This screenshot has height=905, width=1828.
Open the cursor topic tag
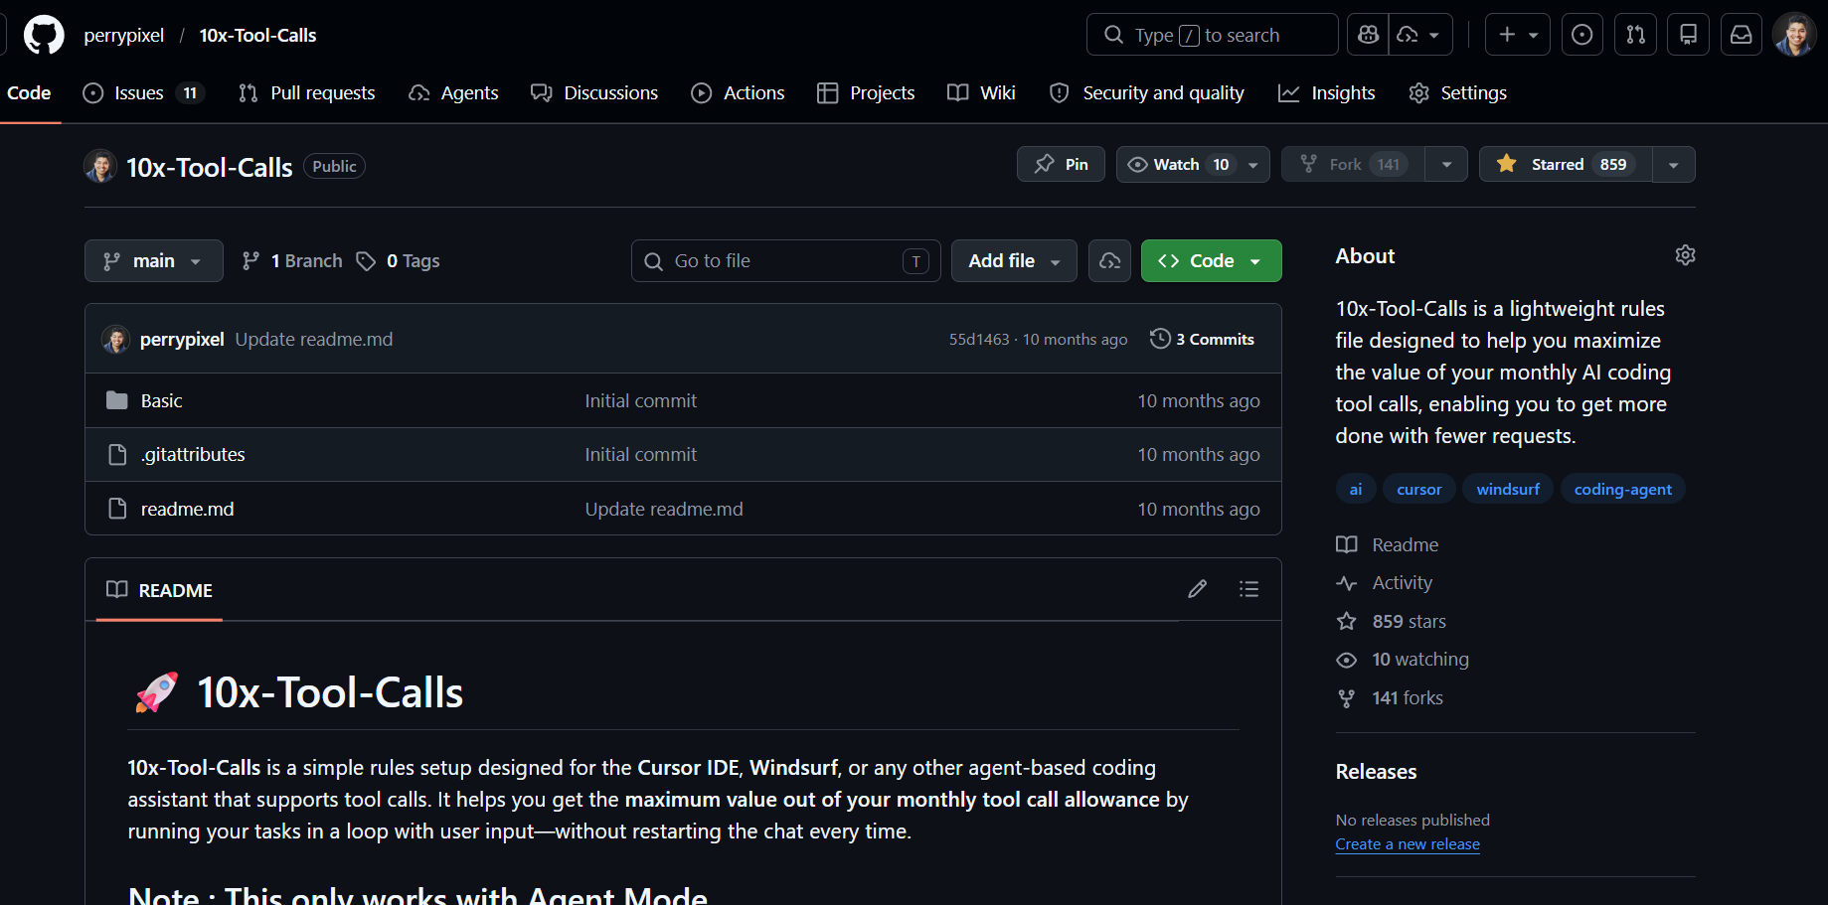tap(1419, 489)
